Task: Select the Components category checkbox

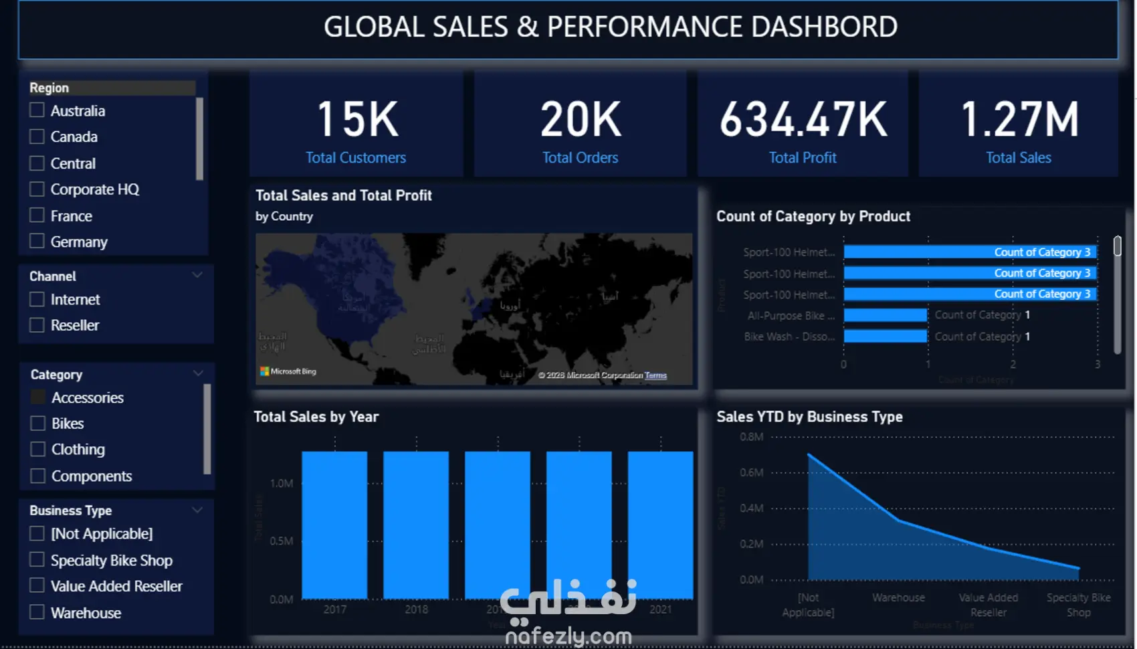Action: pos(38,476)
